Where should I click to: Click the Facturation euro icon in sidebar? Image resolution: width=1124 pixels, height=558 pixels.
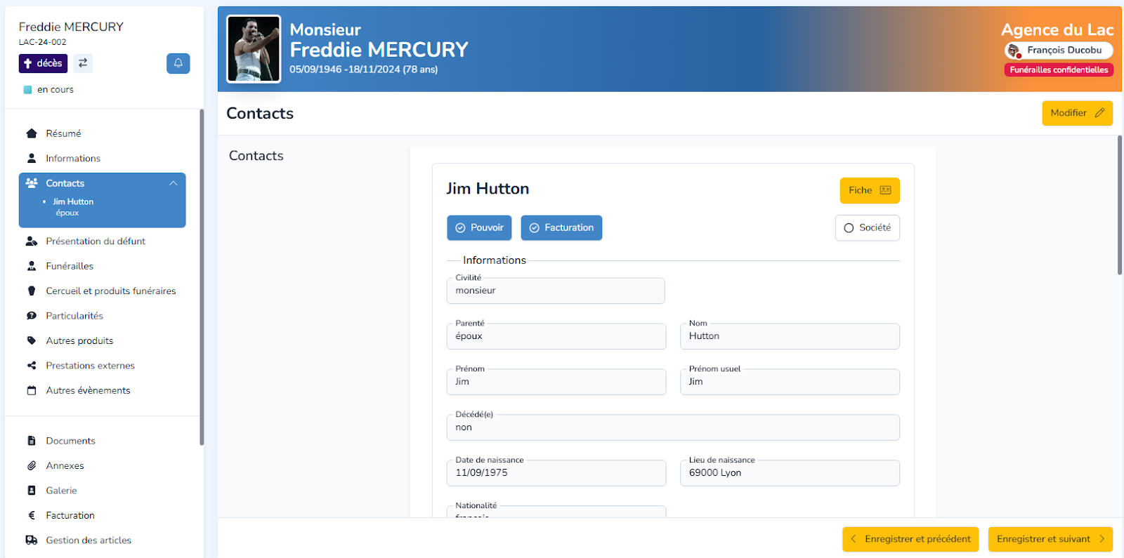[x=32, y=515]
